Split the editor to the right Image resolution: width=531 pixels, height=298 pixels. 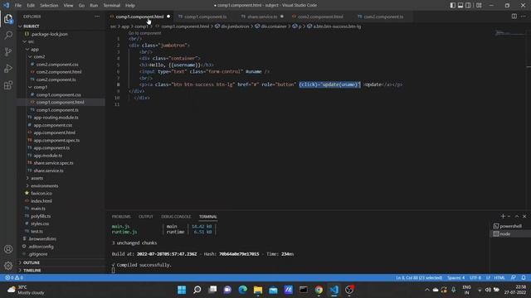pyautogui.click(x=514, y=17)
